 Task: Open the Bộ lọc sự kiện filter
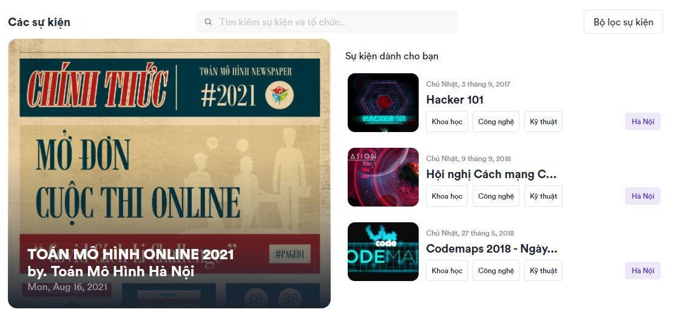(623, 22)
